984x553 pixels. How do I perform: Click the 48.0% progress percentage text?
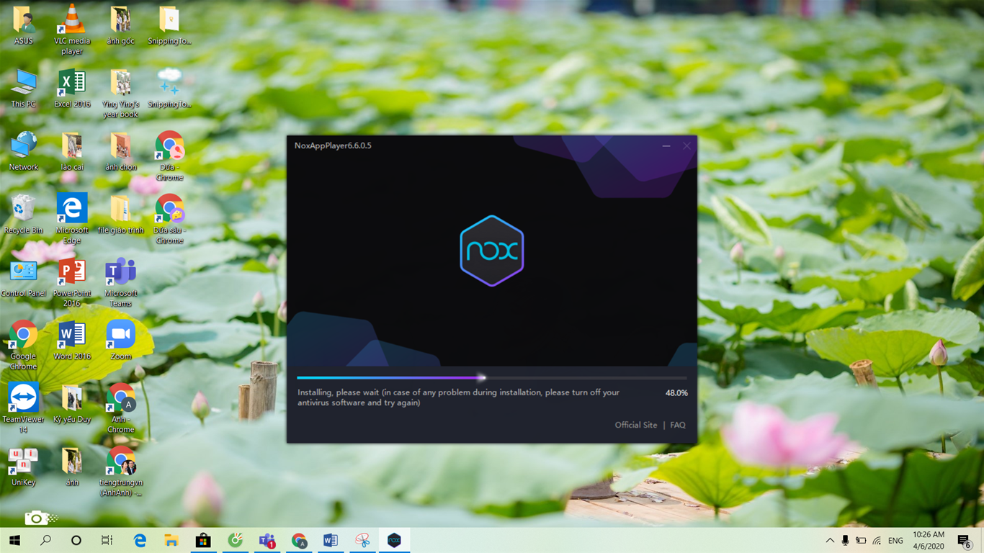676,393
